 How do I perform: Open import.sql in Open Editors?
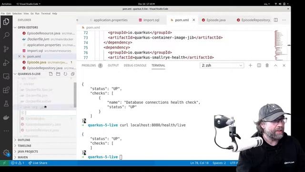click(x=45, y=51)
